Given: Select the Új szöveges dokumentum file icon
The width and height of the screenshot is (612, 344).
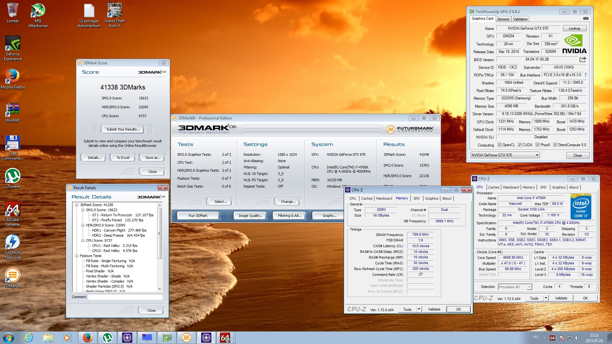Looking at the screenshot, I should (89, 15).
